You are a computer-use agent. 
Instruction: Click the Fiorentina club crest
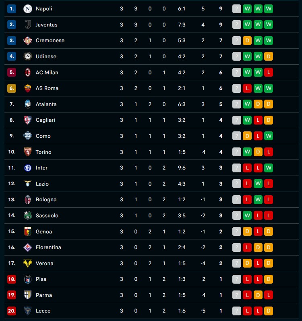pos(28,247)
